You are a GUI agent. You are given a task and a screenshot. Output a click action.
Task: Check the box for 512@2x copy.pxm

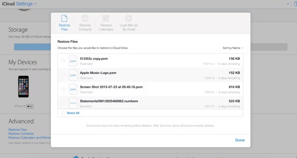coord(63,61)
